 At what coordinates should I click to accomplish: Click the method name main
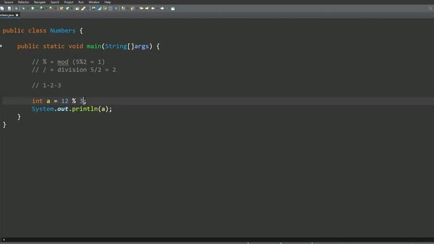(94, 46)
